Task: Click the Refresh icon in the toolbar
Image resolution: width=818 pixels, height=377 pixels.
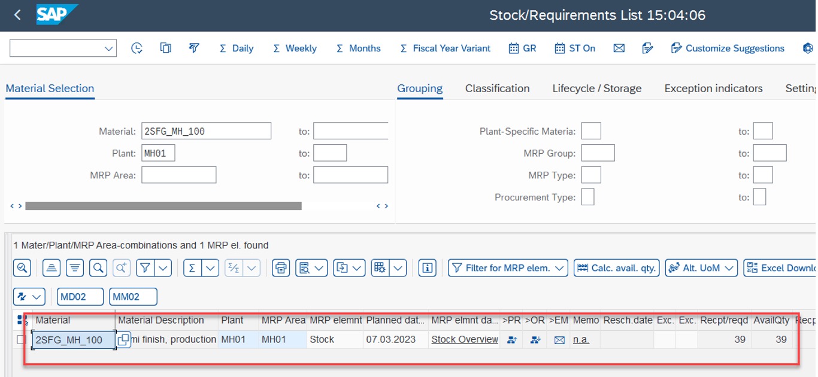Action: click(137, 48)
